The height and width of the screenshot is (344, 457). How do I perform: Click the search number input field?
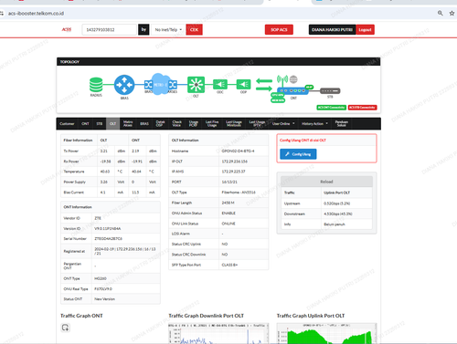[x=110, y=30]
